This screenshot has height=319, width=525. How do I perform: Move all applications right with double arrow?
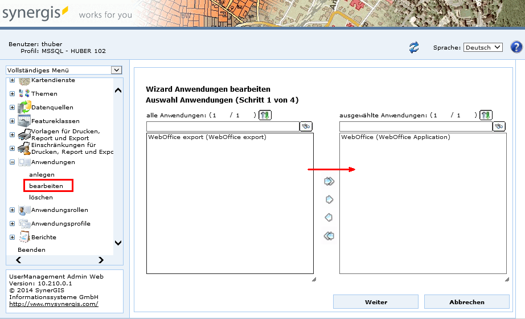[x=329, y=181]
